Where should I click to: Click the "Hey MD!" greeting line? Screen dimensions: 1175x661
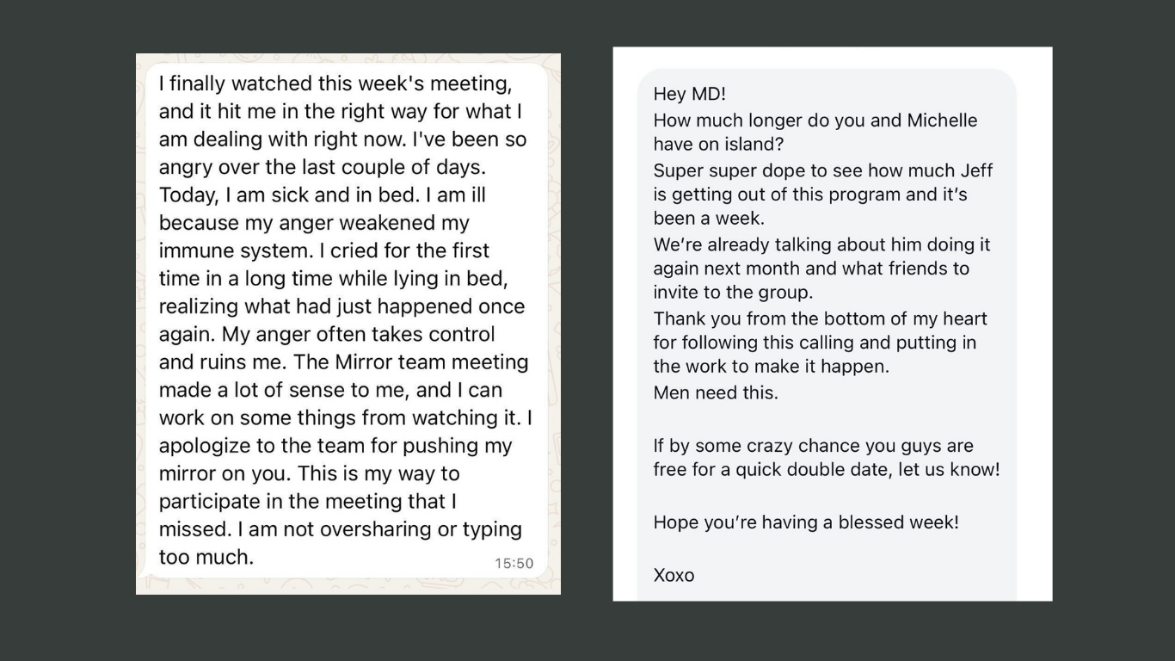point(690,94)
